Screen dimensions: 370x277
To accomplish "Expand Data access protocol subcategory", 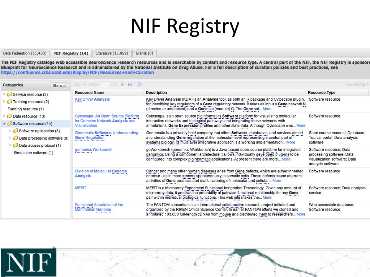I will pyautogui.click(x=10, y=145).
